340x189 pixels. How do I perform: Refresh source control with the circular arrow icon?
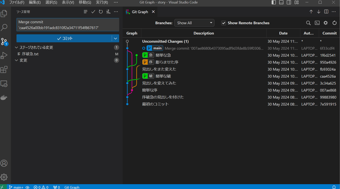tap(101, 12)
